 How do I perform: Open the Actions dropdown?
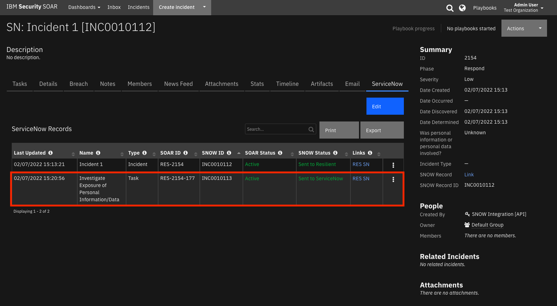(x=524, y=28)
